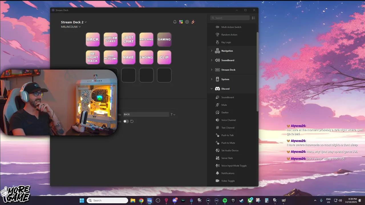Open the user profile avatar
Image resolution: width=365 pixels, height=205 pixels.
[x=193, y=22]
